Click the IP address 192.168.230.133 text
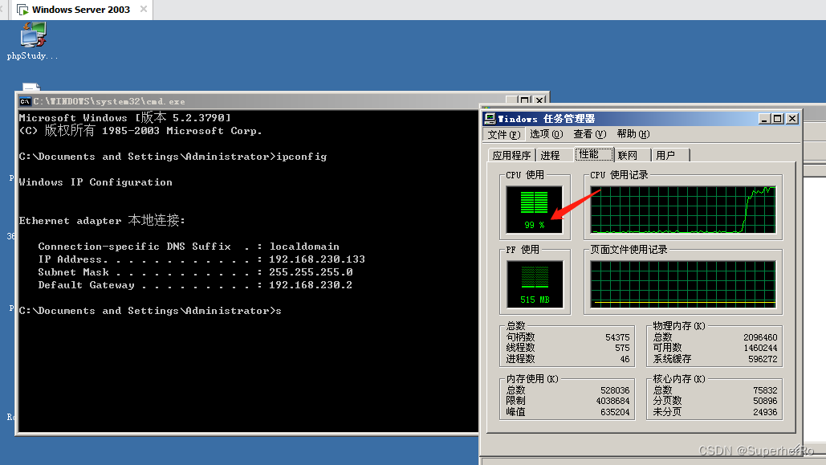 pyautogui.click(x=316, y=259)
